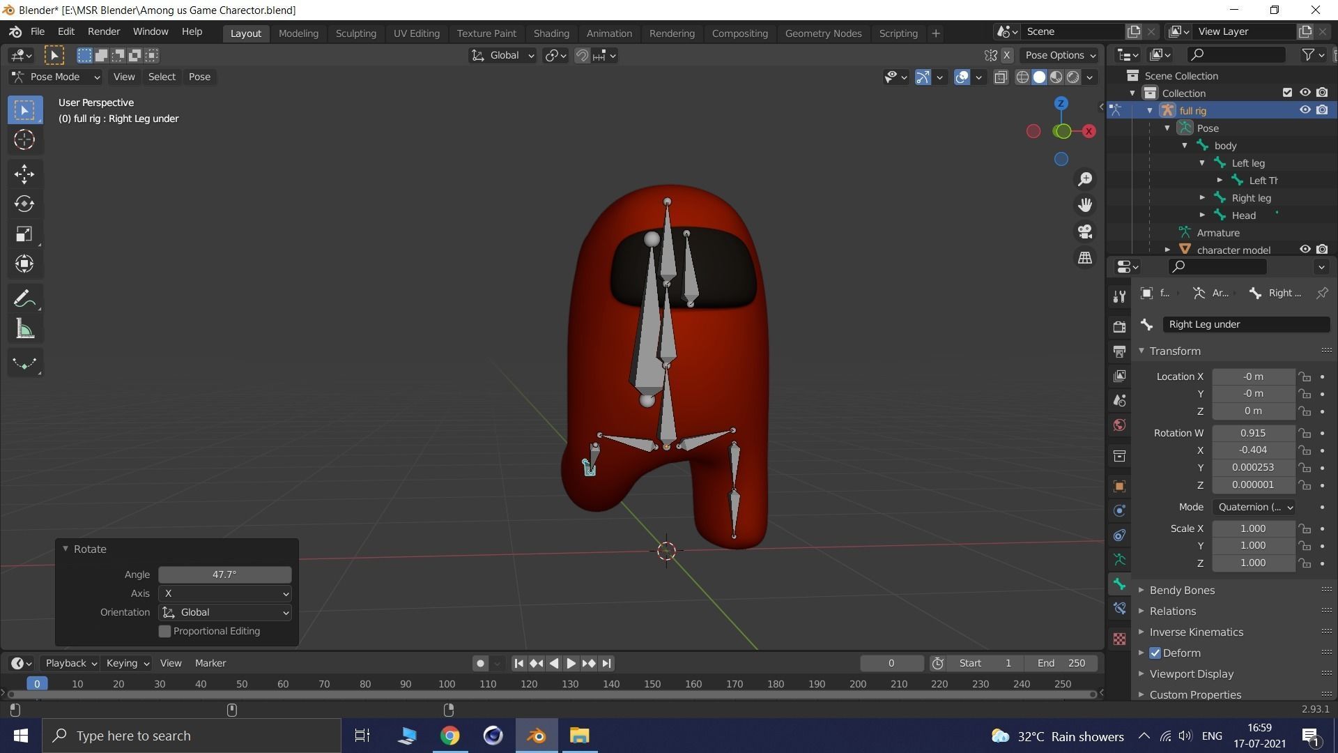Select the Annotate tool
Viewport: 1338px width, 753px height.
click(24, 299)
